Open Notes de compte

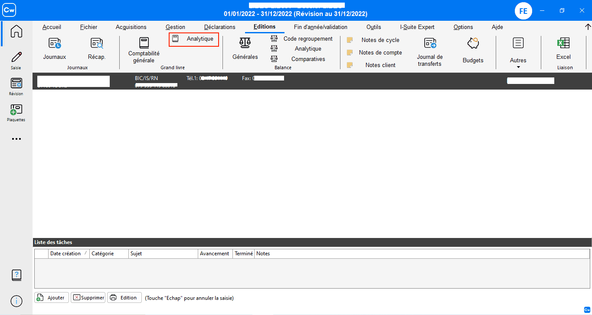pos(375,52)
